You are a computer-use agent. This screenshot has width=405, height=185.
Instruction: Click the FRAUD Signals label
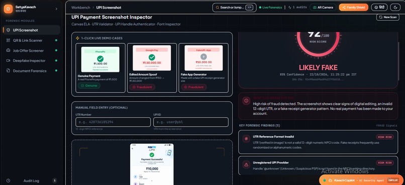pos(387,126)
